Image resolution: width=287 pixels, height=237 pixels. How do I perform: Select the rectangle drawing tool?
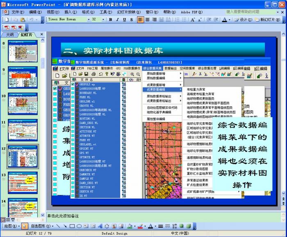pos(72,226)
